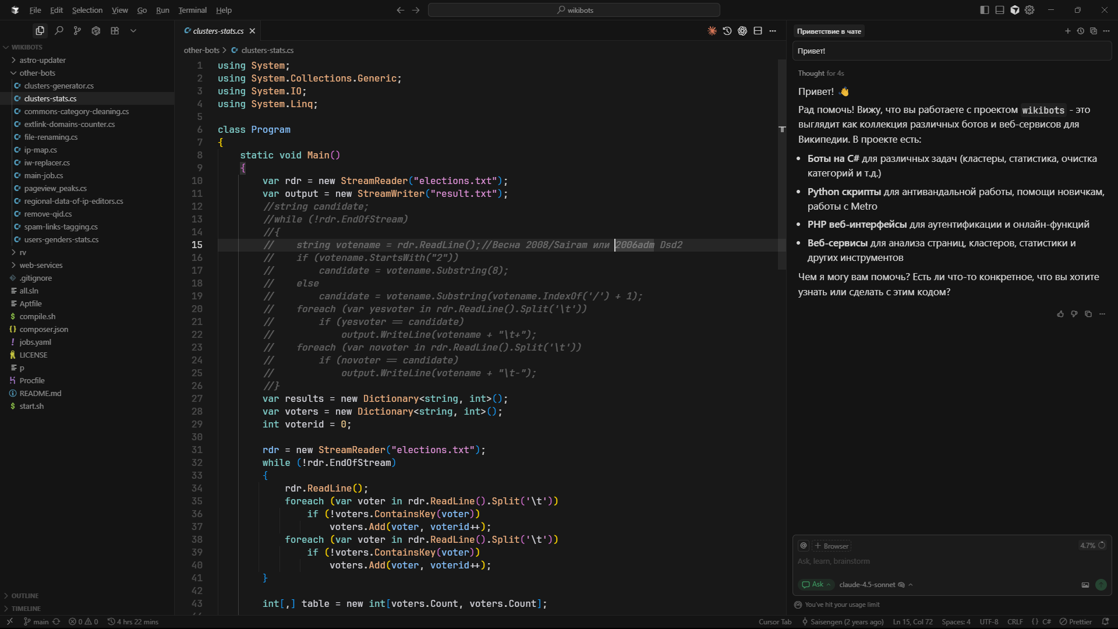Toggle the primary side bar

(x=984, y=10)
